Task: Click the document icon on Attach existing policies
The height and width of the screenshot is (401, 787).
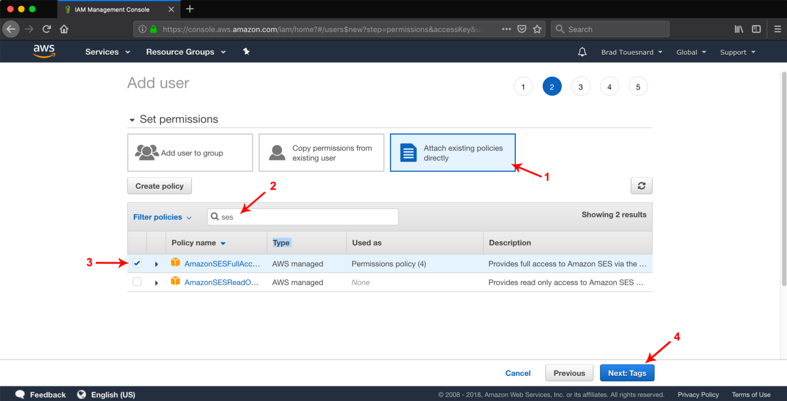Action: (408, 153)
